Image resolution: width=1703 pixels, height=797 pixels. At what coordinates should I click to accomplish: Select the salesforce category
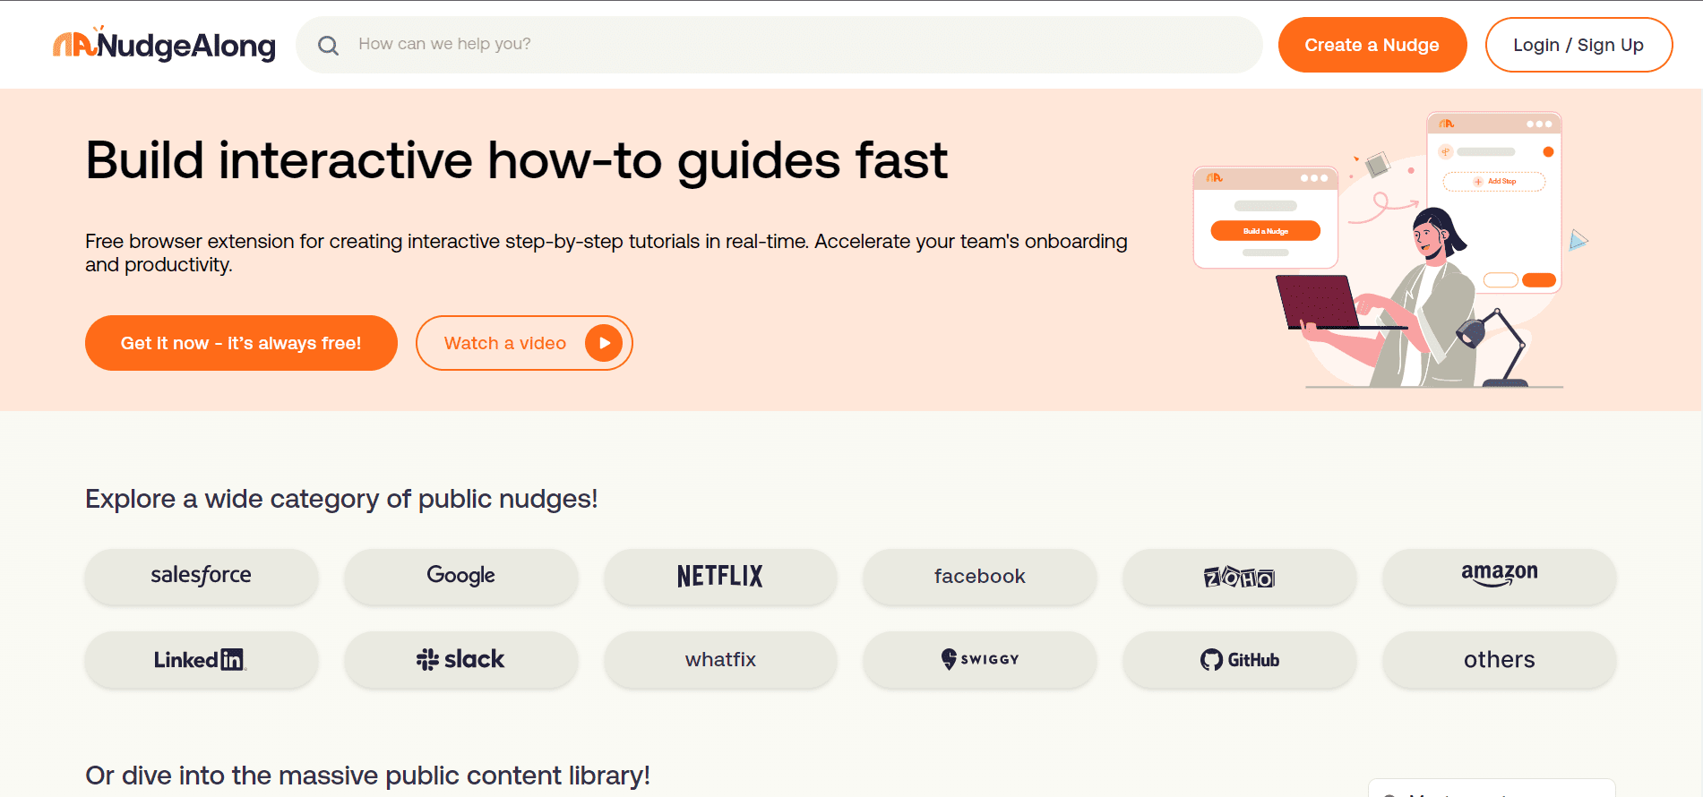pyautogui.click(x=202, y=576)
